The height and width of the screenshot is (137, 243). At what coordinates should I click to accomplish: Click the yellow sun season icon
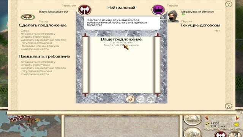(236, 124)
